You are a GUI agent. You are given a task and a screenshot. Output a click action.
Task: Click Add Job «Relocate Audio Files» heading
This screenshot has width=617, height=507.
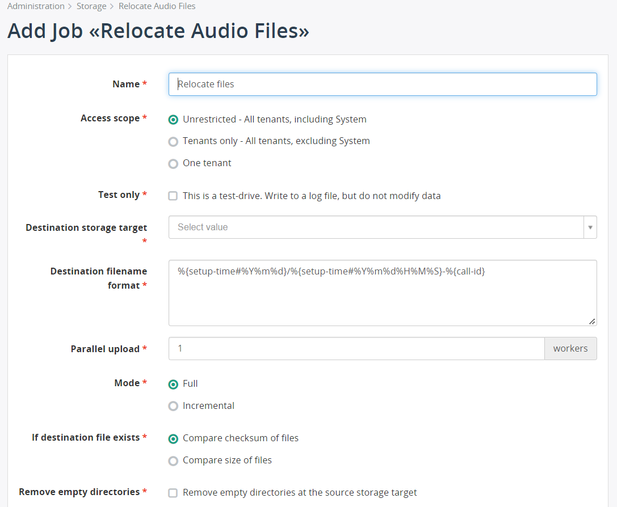pos(158,31)
